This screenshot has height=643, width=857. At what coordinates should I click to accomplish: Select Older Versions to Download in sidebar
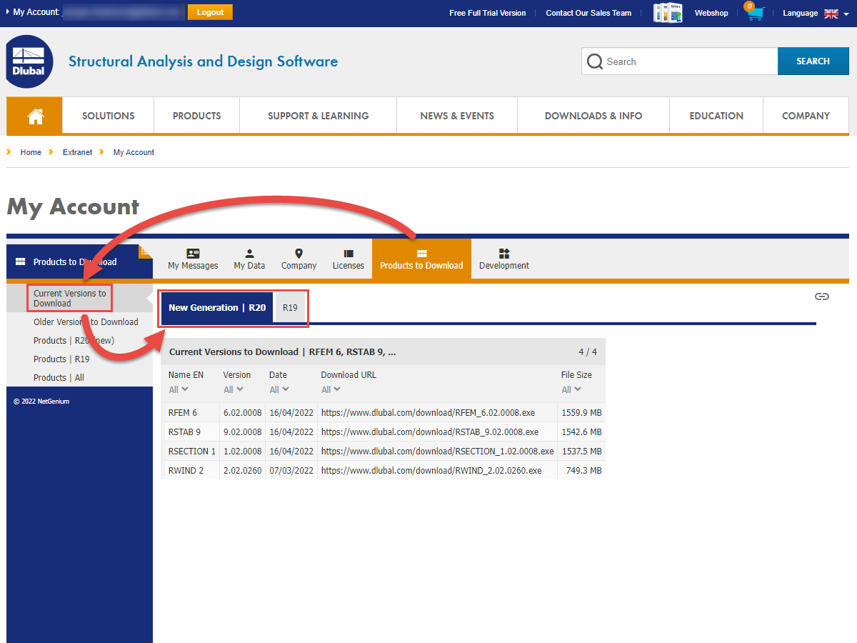point(86,322)
